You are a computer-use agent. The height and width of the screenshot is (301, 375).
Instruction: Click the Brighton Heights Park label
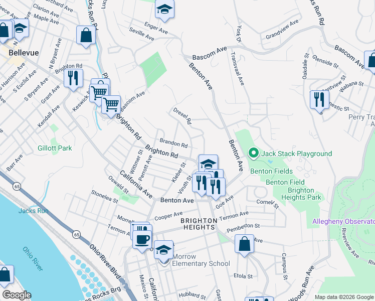tap(301, 194)
